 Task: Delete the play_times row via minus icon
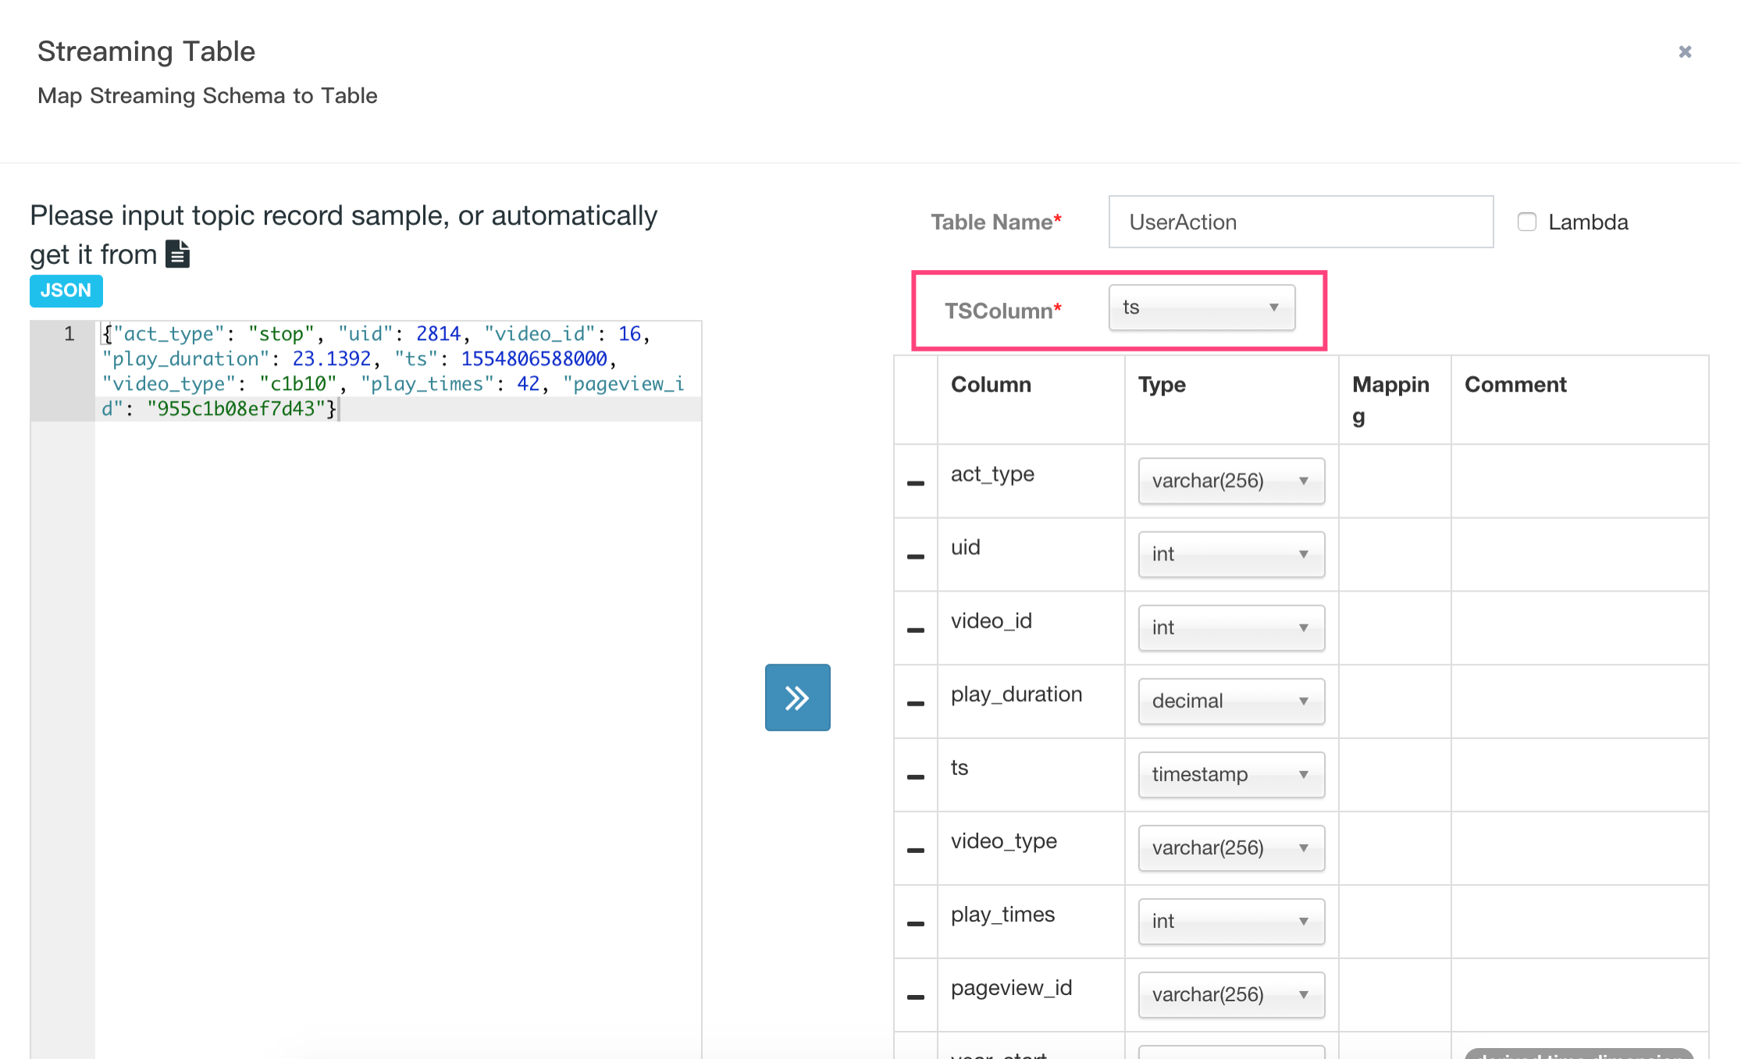tap(916, 923)
